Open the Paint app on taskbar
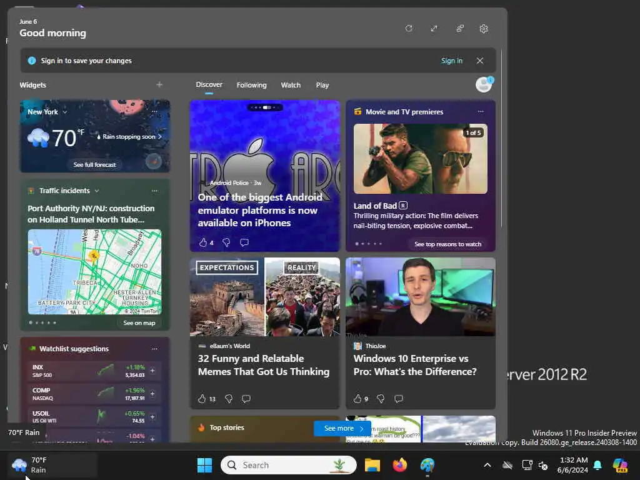Viewport: 640px width, 480px height. pyautogui.click(x=427, y=465)
